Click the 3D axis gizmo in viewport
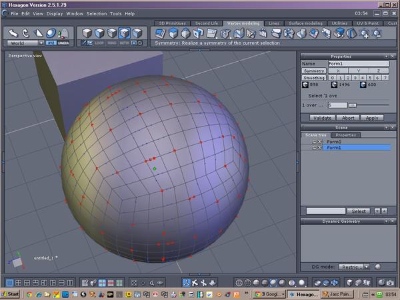The height and width of the screenshot is (300, 400). pyautogui.click(x=16, y=261)
